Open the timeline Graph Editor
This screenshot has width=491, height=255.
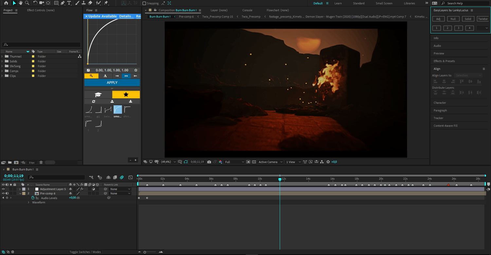point(131,177)
